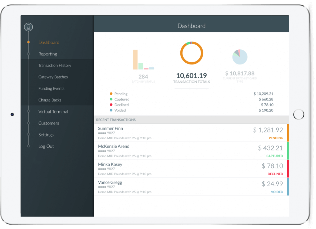This screenshot has width=316, height=229.
Task: Select the Transaction Totals donut chart
Action: click(191, 53)
